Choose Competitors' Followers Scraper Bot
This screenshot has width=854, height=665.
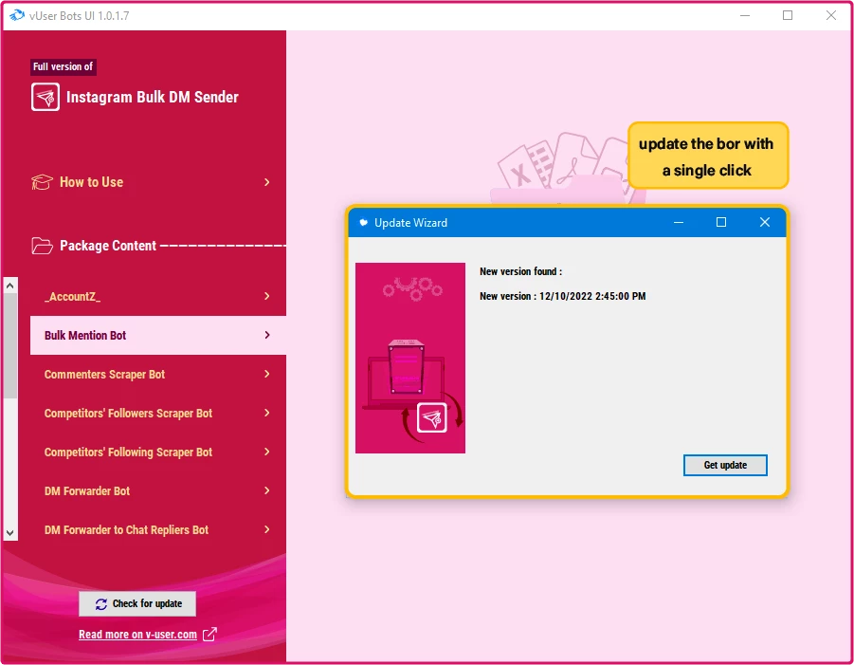tap(158, 414)
